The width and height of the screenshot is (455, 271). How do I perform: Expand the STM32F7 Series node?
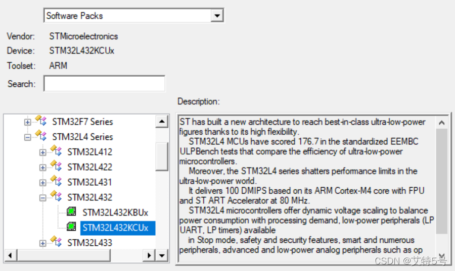click(x=28, y=122)
